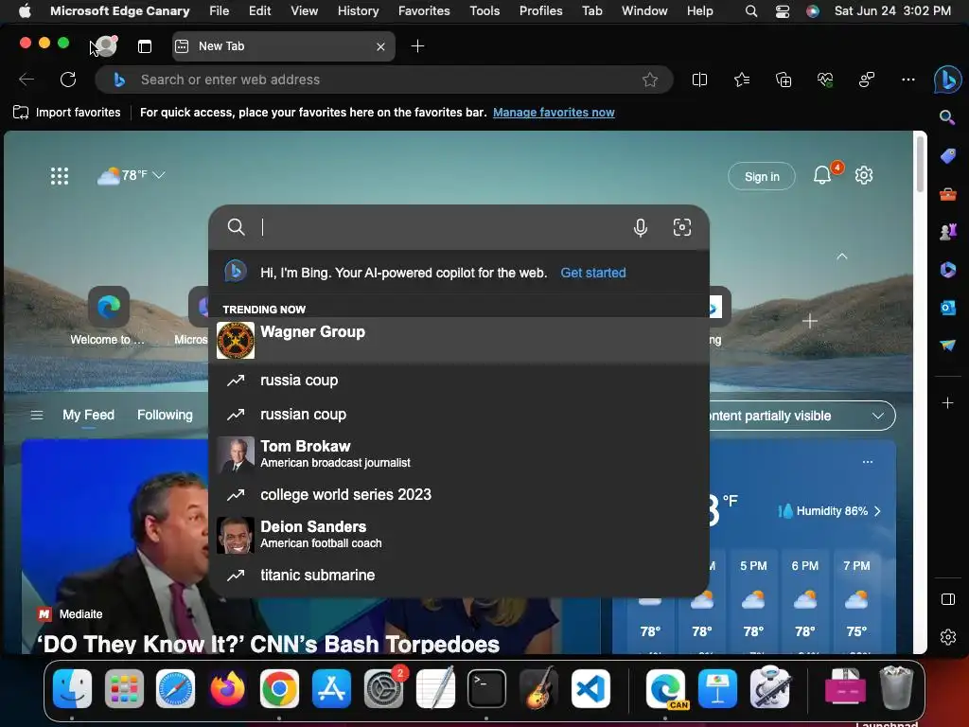The height and width of the screenshot is (727, 969).
Task: Open the feed hamburger menu
Action: click(37, 415)
